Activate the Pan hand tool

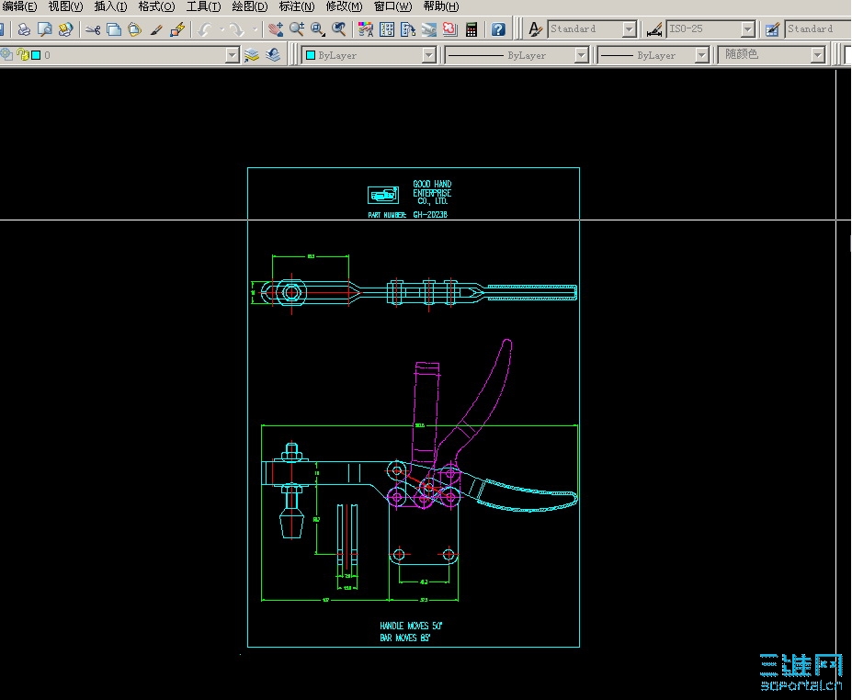tap(276, 29)
